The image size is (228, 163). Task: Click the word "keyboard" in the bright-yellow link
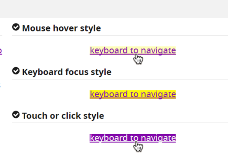tap(109, 94)
